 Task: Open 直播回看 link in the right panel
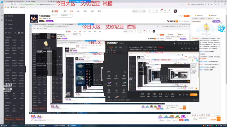coord(213,16)
